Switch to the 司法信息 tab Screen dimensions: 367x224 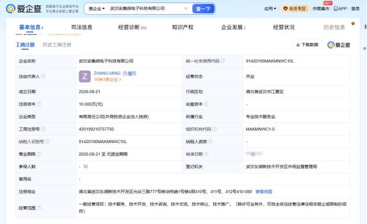82,27
